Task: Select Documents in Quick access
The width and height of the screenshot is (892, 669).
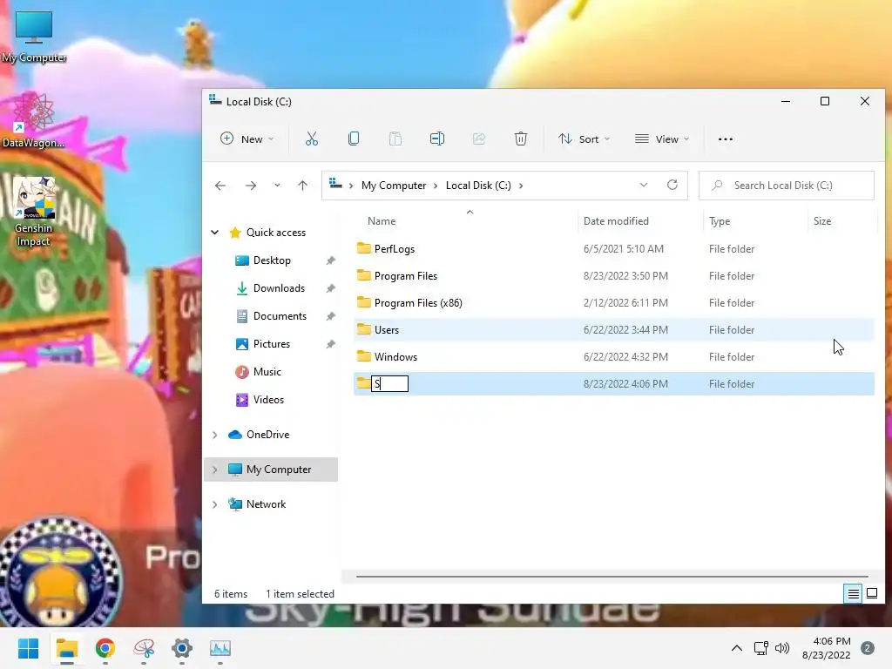Action: pos(280,315)
